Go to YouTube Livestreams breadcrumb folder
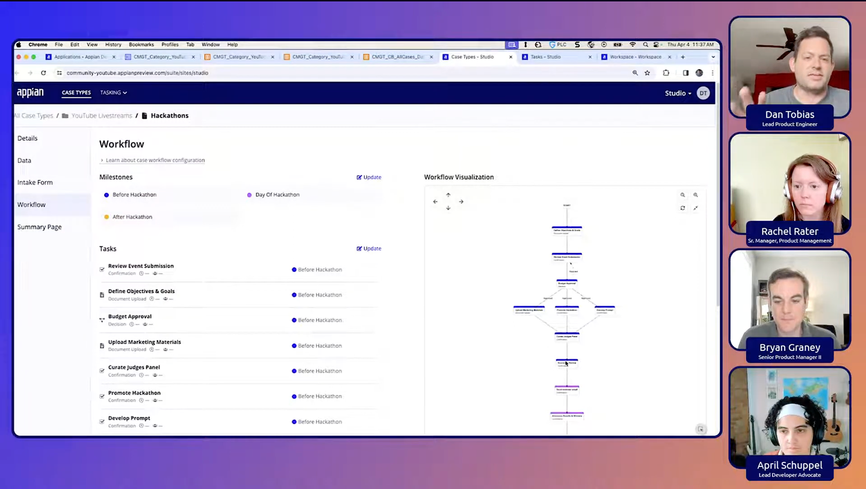Image resolution: width=866 pixels, height=489 pixels. pyautogui.click(x=101, y=115)
